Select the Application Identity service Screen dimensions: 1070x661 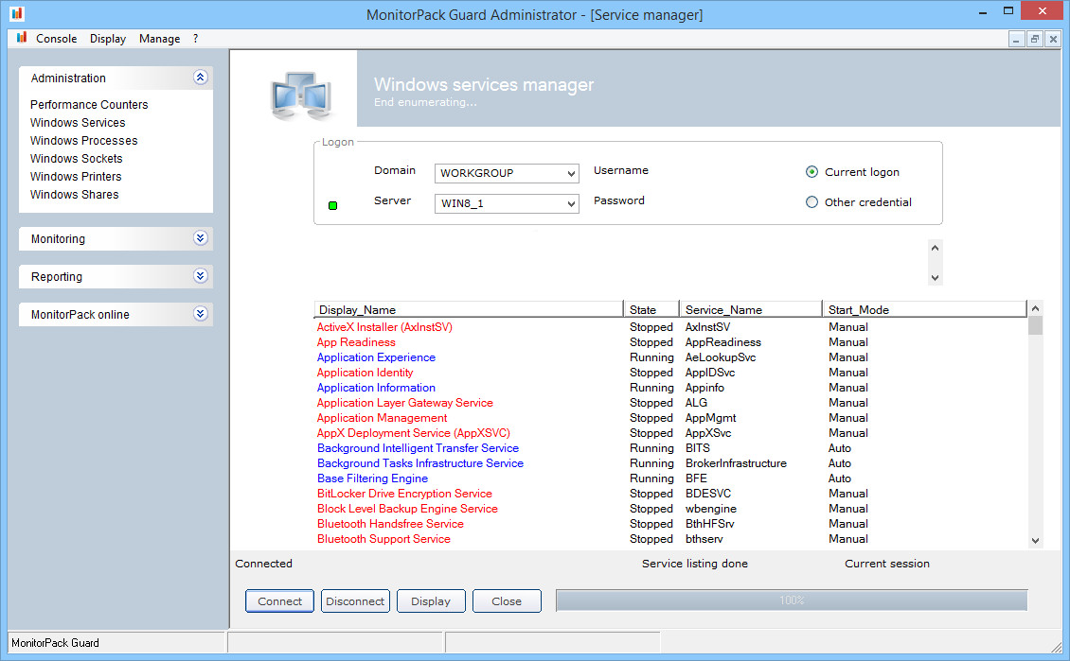(365, 372)
